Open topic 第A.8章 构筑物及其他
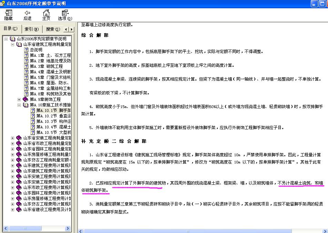Viewport: 328px width, 233px height. (x=50, y=94)
